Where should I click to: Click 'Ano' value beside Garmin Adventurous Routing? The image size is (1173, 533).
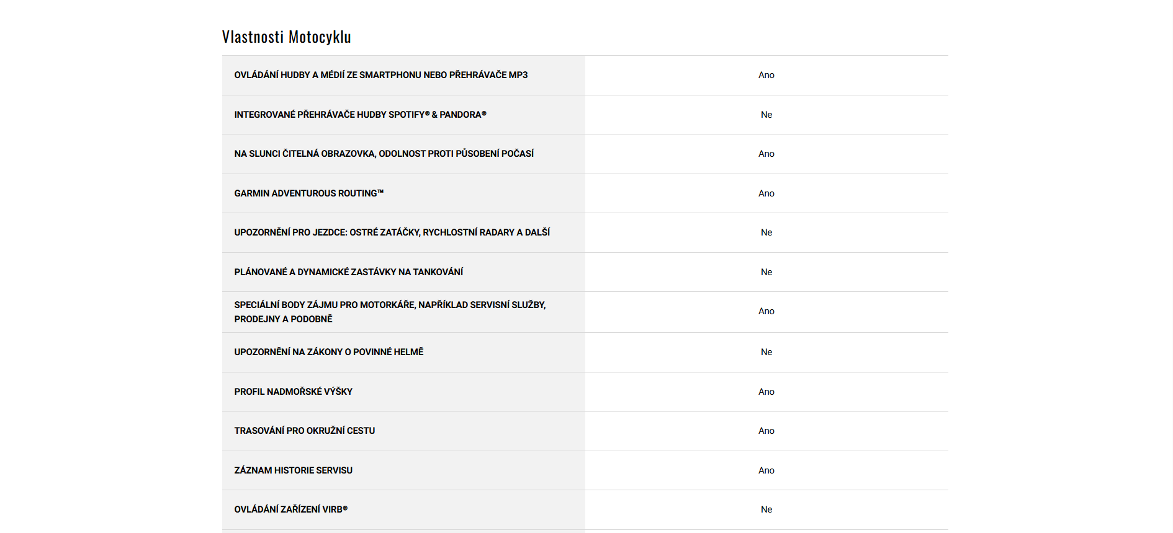(x=766, y=193)
